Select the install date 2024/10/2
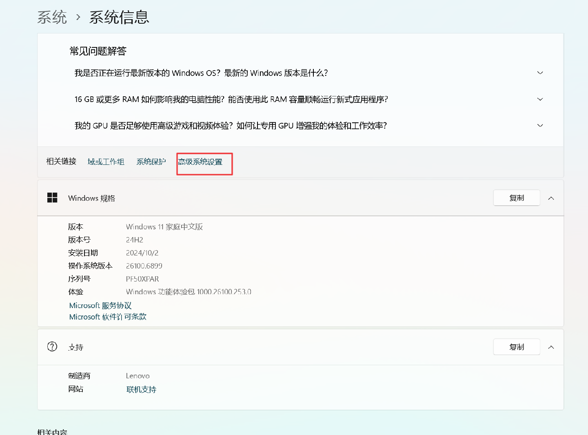Image resolution: width=588 pixels, height=435 pixels. (142, 253)
